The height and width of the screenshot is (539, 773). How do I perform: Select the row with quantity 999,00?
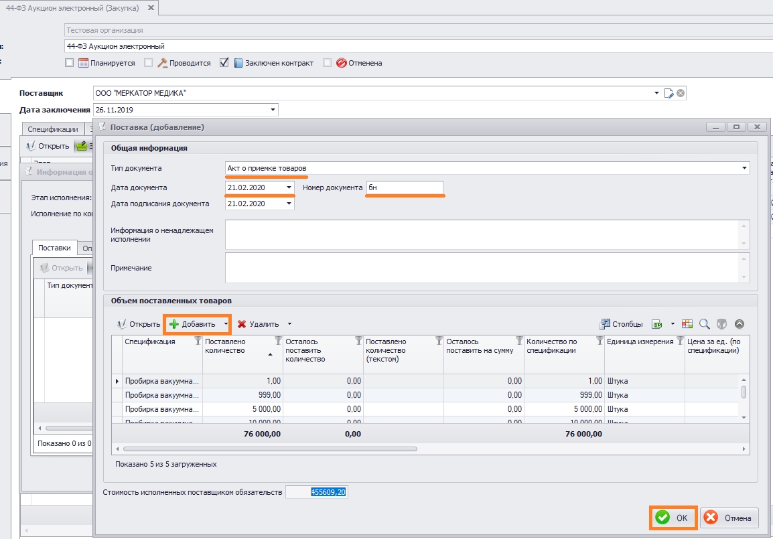[x=425, y=395]
